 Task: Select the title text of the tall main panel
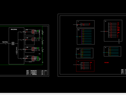pyautogui.click(x=14, y=29)
